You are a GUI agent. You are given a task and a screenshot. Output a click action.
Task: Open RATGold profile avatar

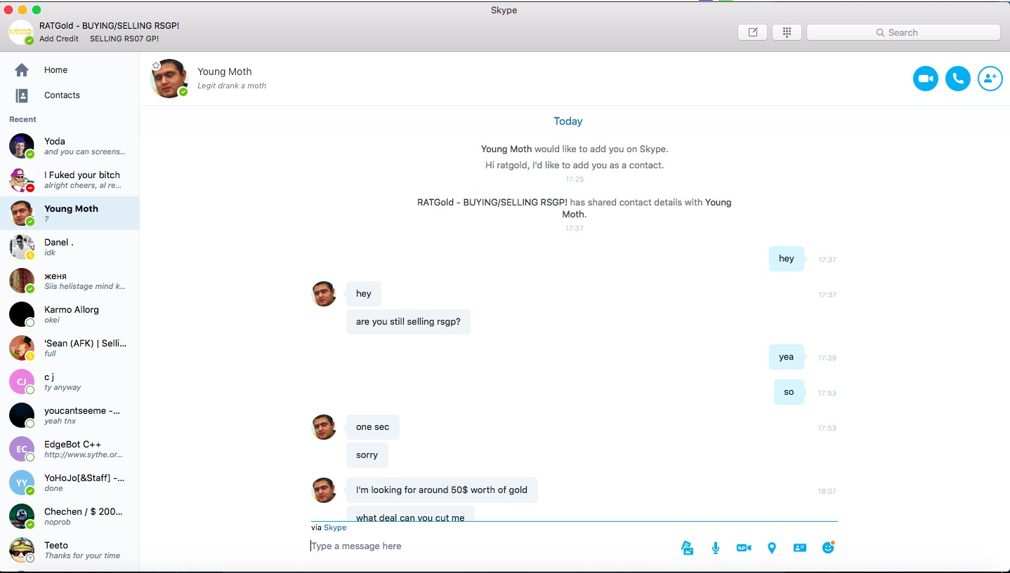click(x=21, y=32)
